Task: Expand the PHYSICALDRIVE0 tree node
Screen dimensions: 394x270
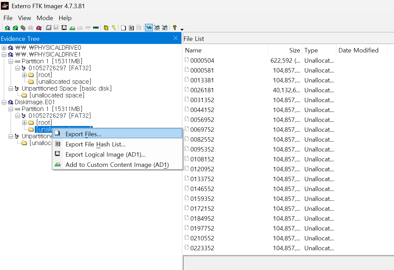Action: pyautogui.click(x=4, y=48)
